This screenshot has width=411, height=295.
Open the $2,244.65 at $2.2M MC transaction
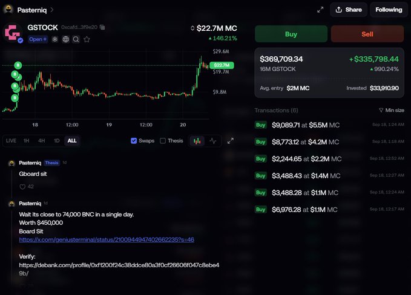tap(329, 159)
